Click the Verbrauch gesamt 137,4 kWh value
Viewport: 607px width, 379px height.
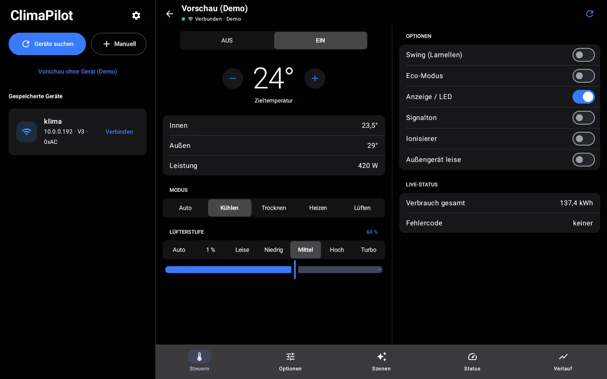[x=576, y=203]
